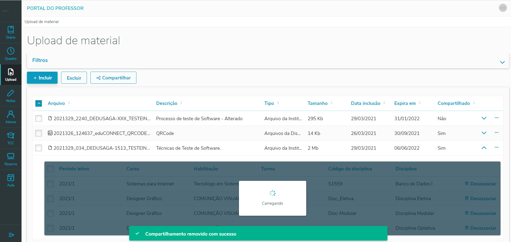511x242 pixels.
Task: Expand details of the QRCode row
Action: pyautogui.click(x=484, y=133)
